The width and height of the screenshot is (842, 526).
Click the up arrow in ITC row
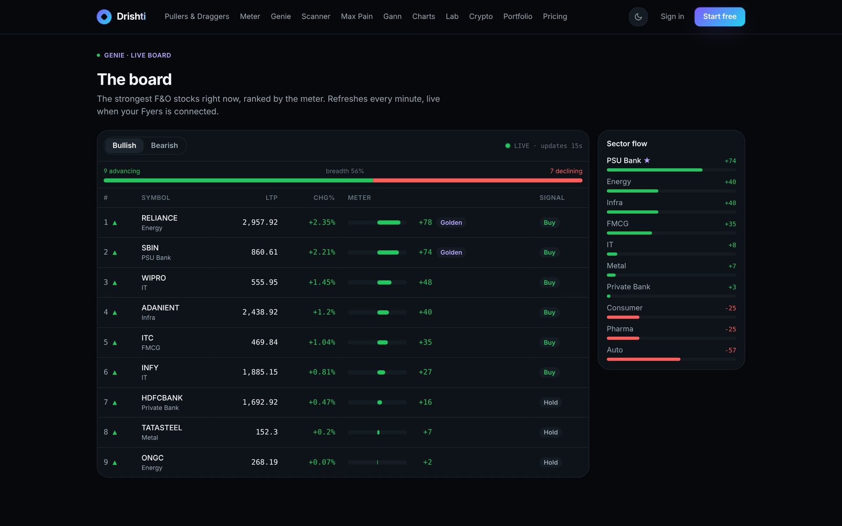115,343
